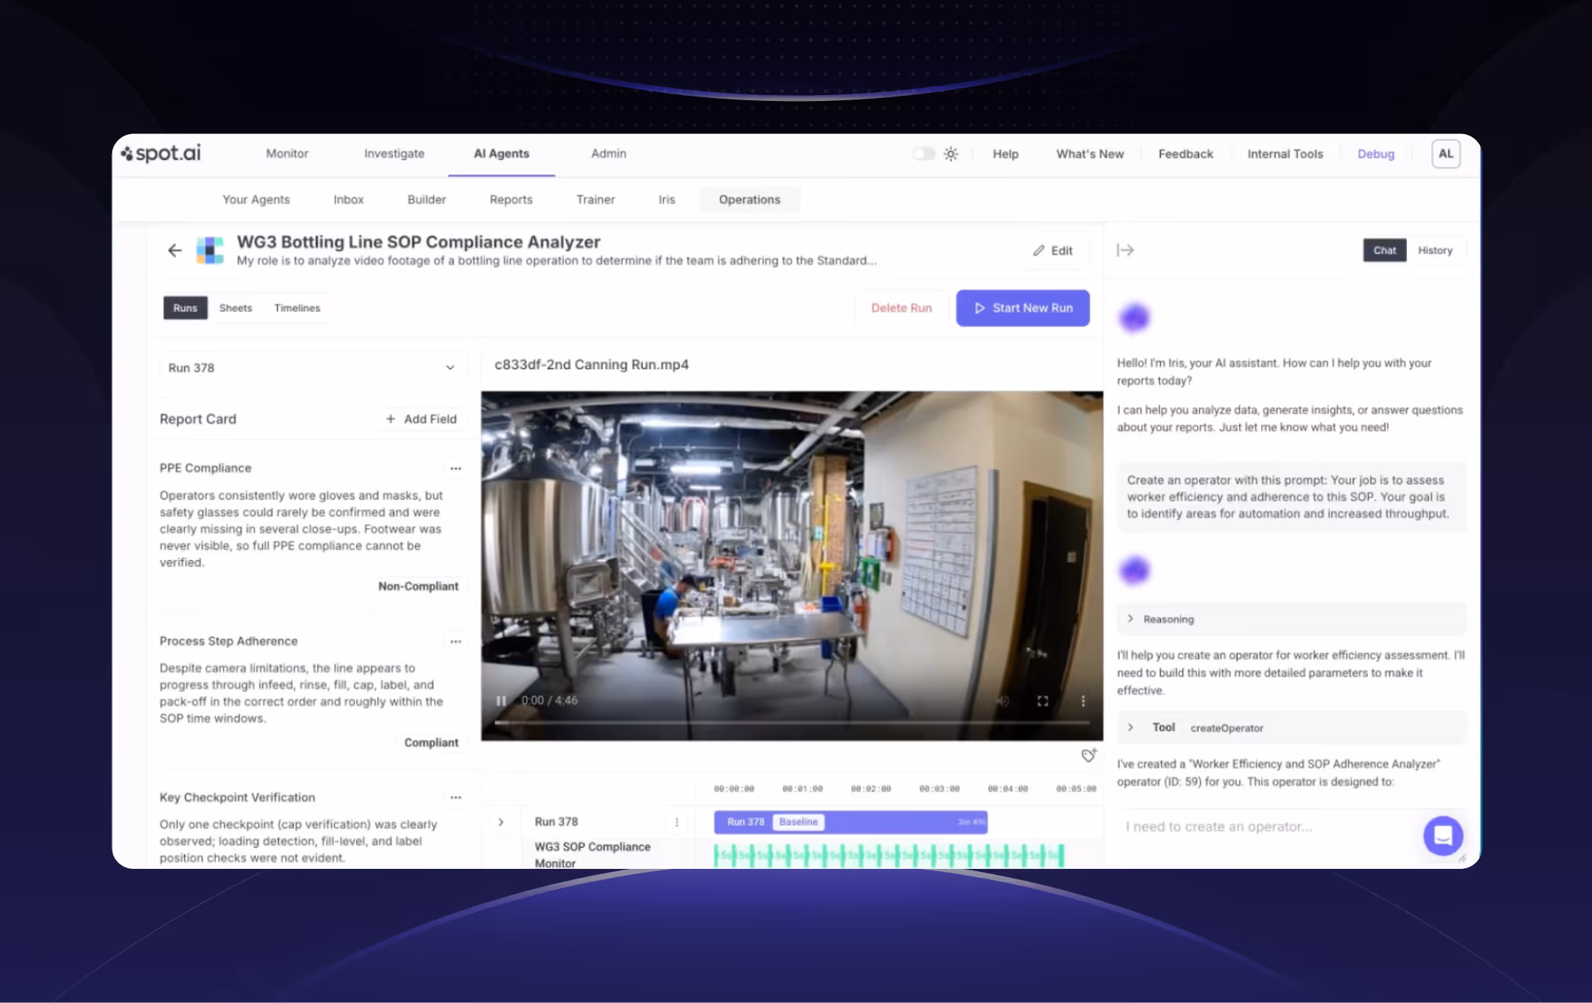Add a field to Report Card
The image size is (1592, 1003).
coord(421,419)
